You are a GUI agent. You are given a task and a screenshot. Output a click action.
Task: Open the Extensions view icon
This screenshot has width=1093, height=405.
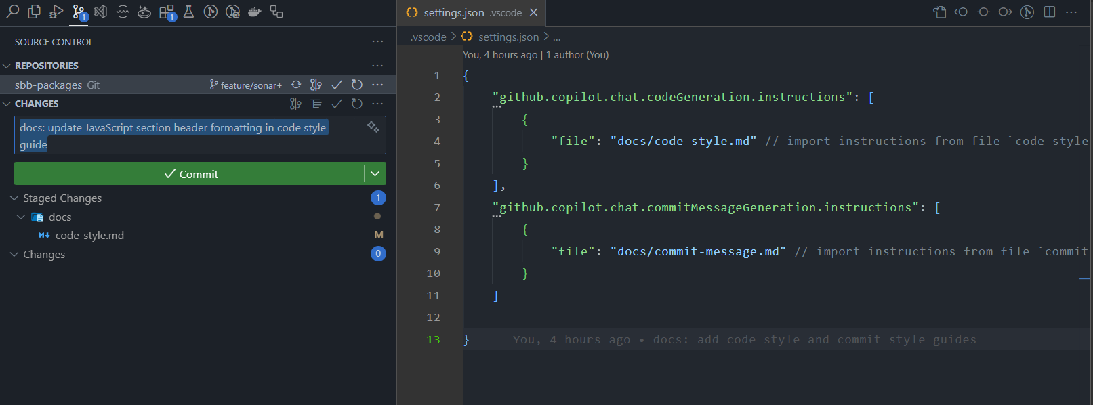coord(167,12)
